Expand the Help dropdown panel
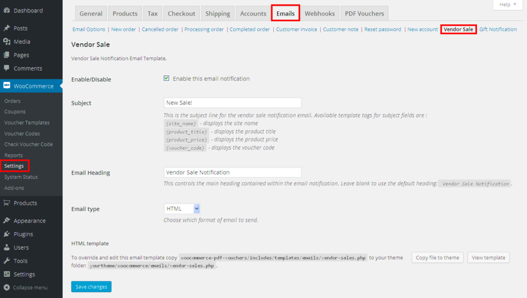Viewport: 527px width, 298px height. 507,5
